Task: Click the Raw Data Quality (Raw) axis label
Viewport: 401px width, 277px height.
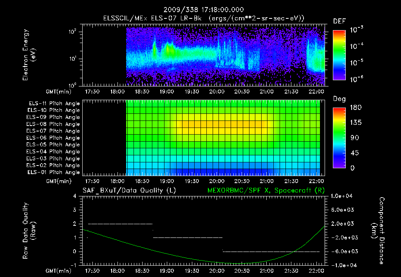Action: point(29,231)
